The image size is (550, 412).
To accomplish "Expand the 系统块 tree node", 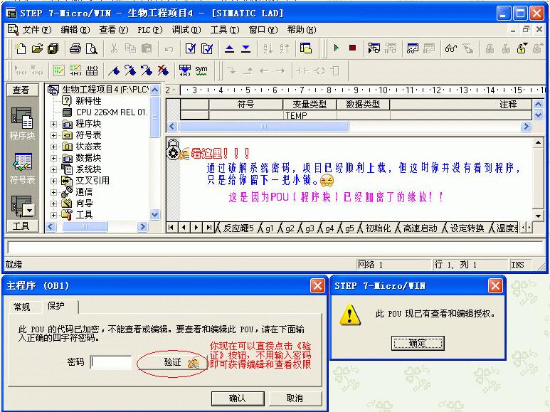I will coord(53,169).
